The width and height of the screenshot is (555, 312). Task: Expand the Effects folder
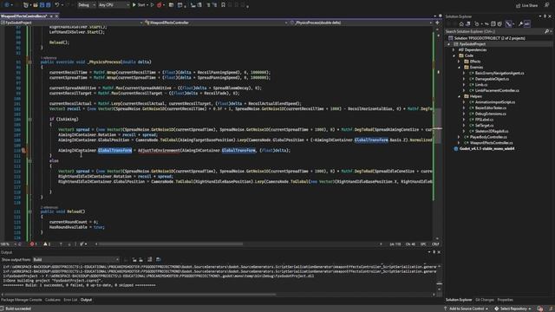[459, 62]
